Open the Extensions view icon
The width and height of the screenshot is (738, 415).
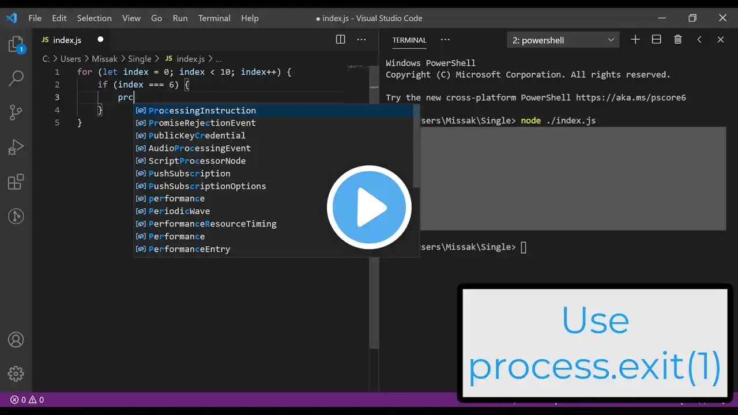coord(16,182)
